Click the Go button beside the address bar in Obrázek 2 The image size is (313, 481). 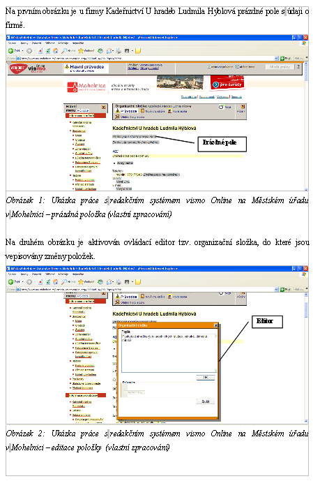coord(285,289)
